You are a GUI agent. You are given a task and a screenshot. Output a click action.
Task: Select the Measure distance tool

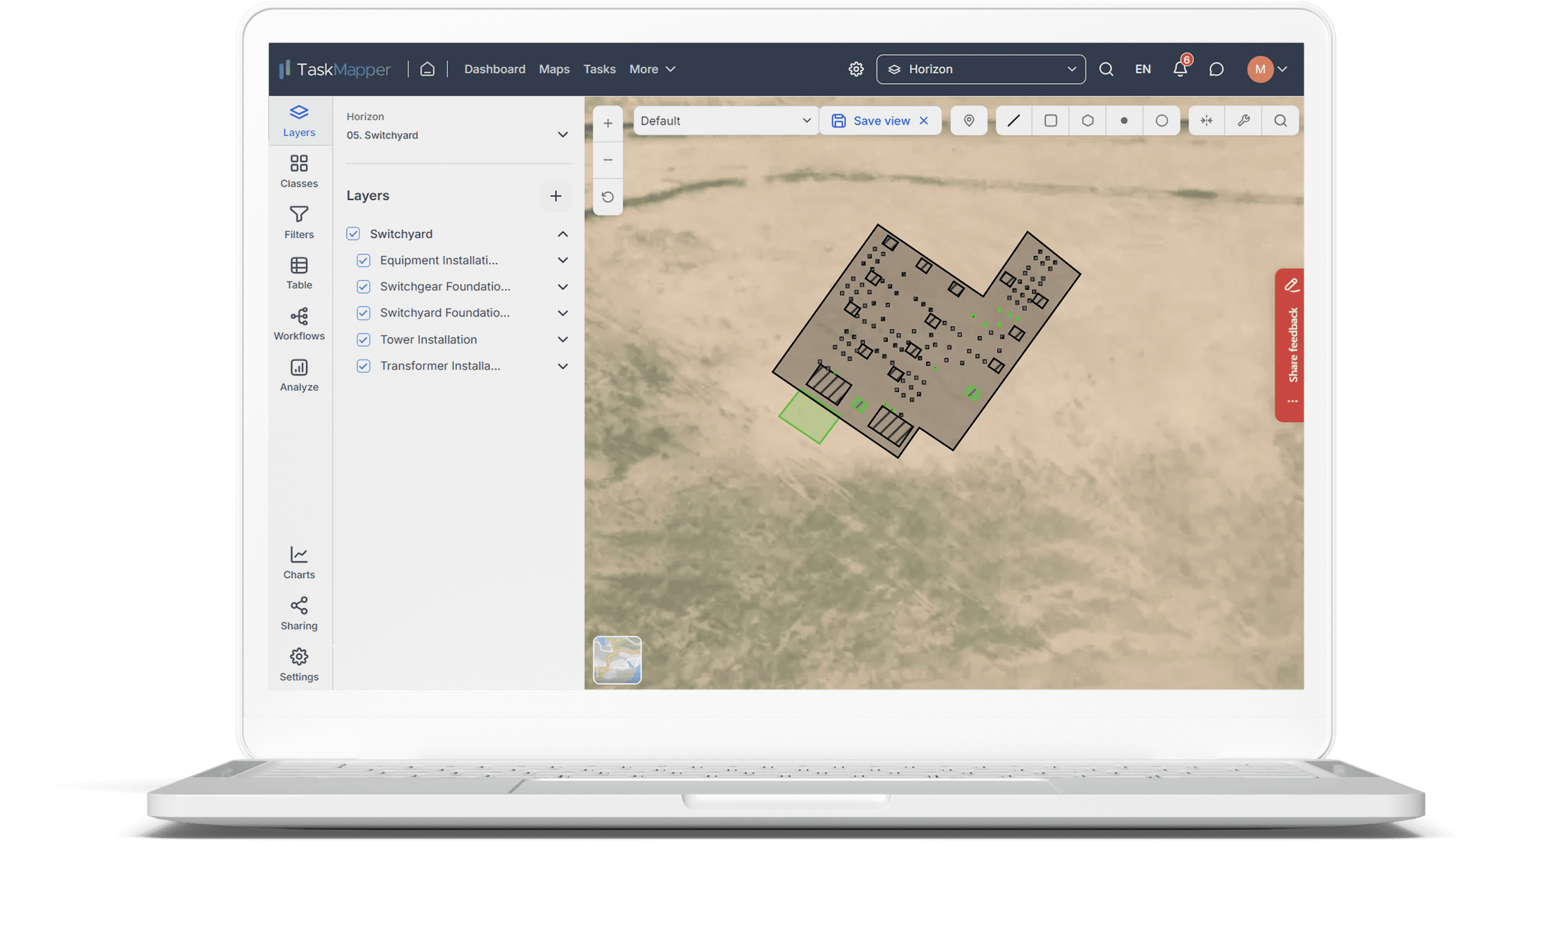pyautogui.click(x=1207, y=121)
